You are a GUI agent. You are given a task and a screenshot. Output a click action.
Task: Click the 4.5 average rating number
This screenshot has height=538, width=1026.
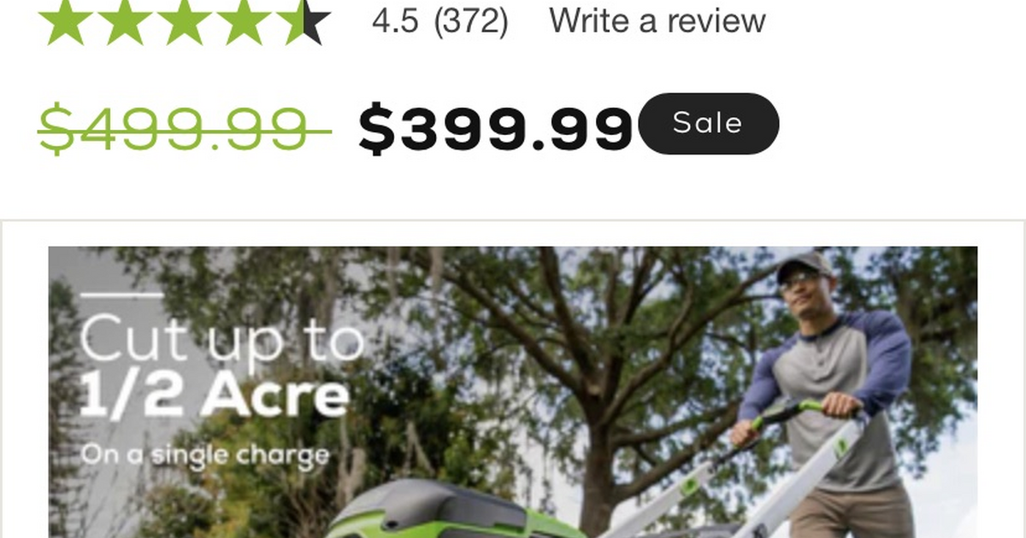[395, 20]
